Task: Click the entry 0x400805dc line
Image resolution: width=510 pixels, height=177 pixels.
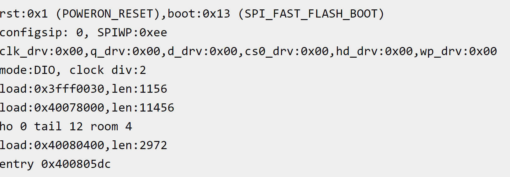Action: pos(55,164)
